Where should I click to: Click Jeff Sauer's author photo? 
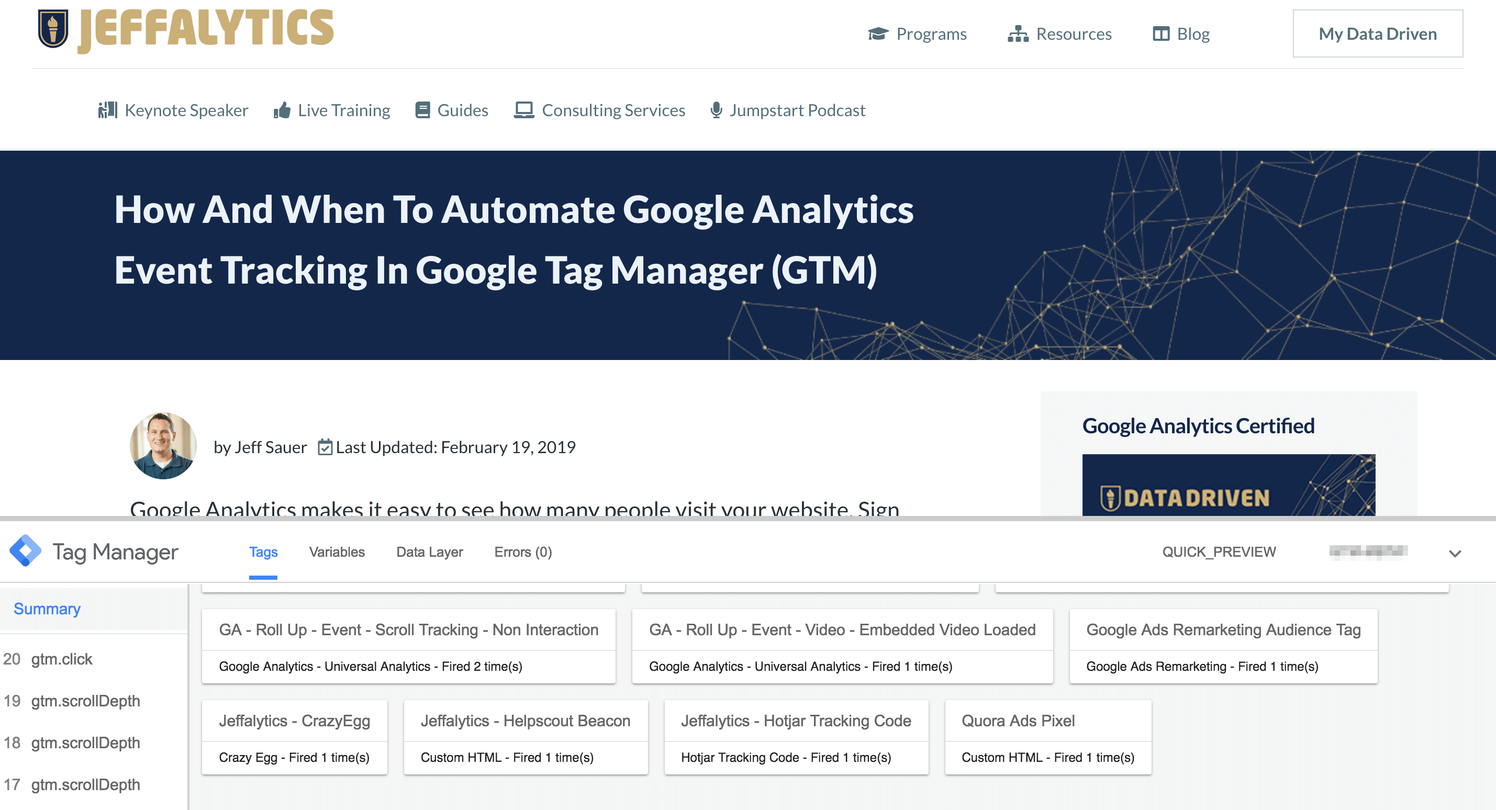[x=163, y=446]
